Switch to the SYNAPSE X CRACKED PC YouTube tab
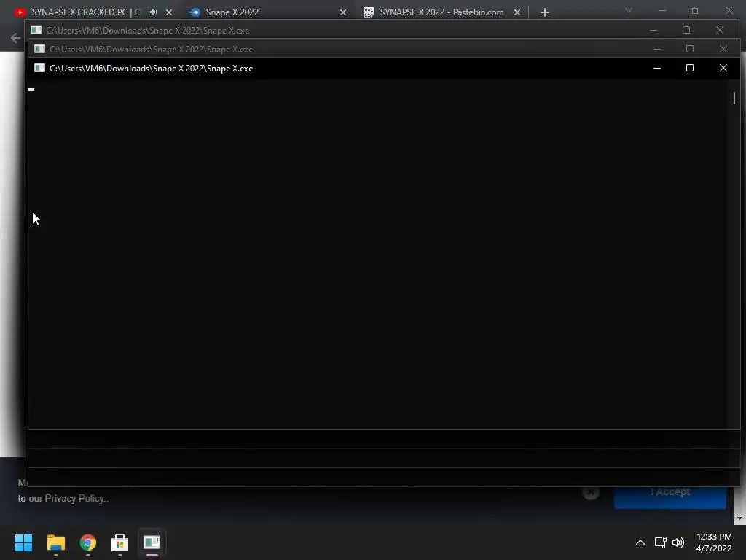 pyautogui.click(x=86, y=12)
